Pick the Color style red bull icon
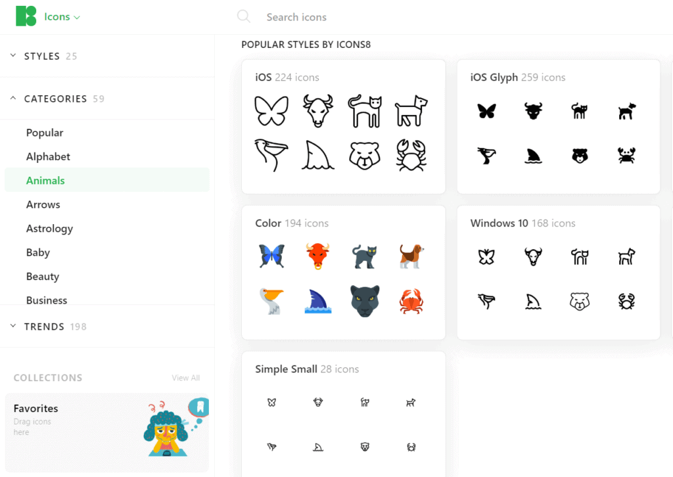 coord(317,256)
